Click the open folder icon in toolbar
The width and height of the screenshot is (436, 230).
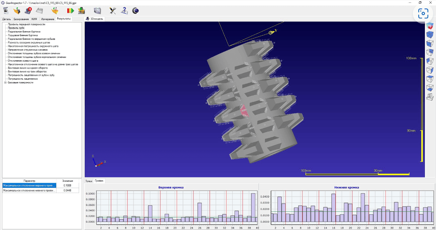pyautogui.click(x=17, y=11)
